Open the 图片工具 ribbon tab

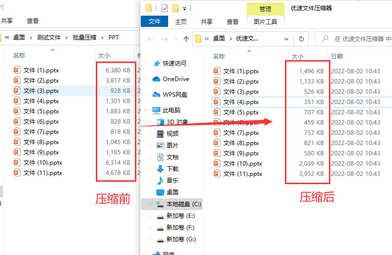pyautogui.click(x=265, y=21)
